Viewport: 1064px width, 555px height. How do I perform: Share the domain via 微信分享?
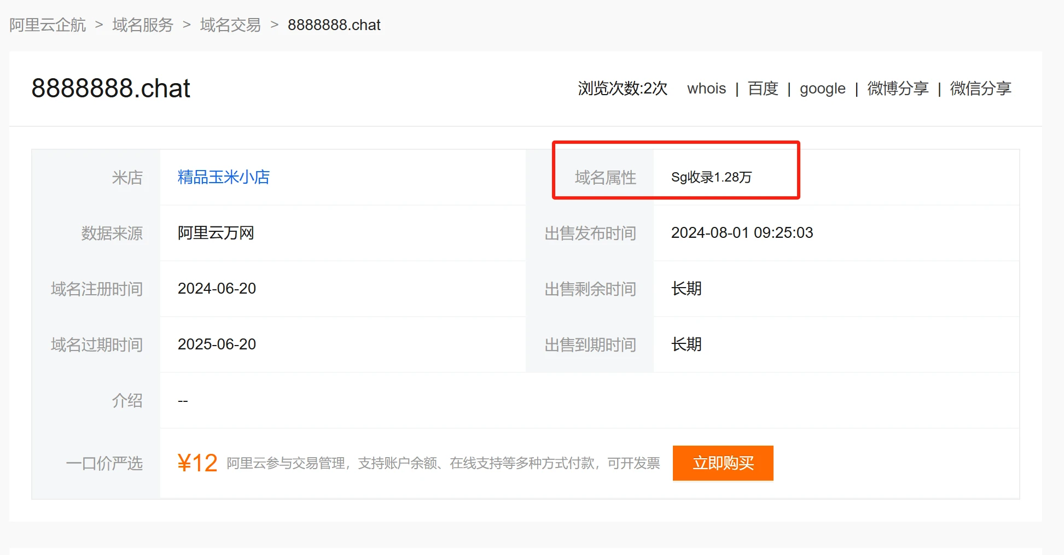point(980,89)
